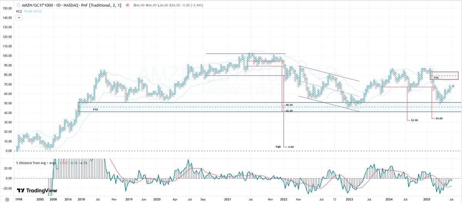Click the 2019 time axis label

coord(129,200)
